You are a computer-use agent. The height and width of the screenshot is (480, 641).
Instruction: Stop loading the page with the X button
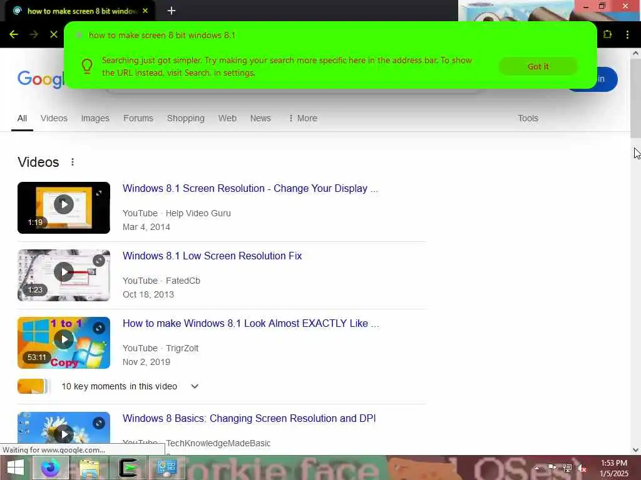coord(54,35)
